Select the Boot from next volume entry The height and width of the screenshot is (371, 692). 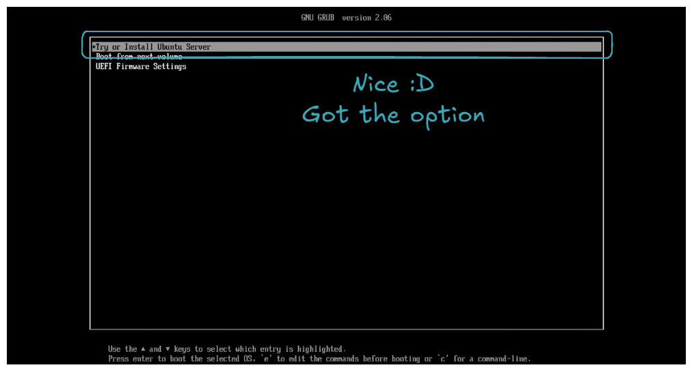click(139, 57)
